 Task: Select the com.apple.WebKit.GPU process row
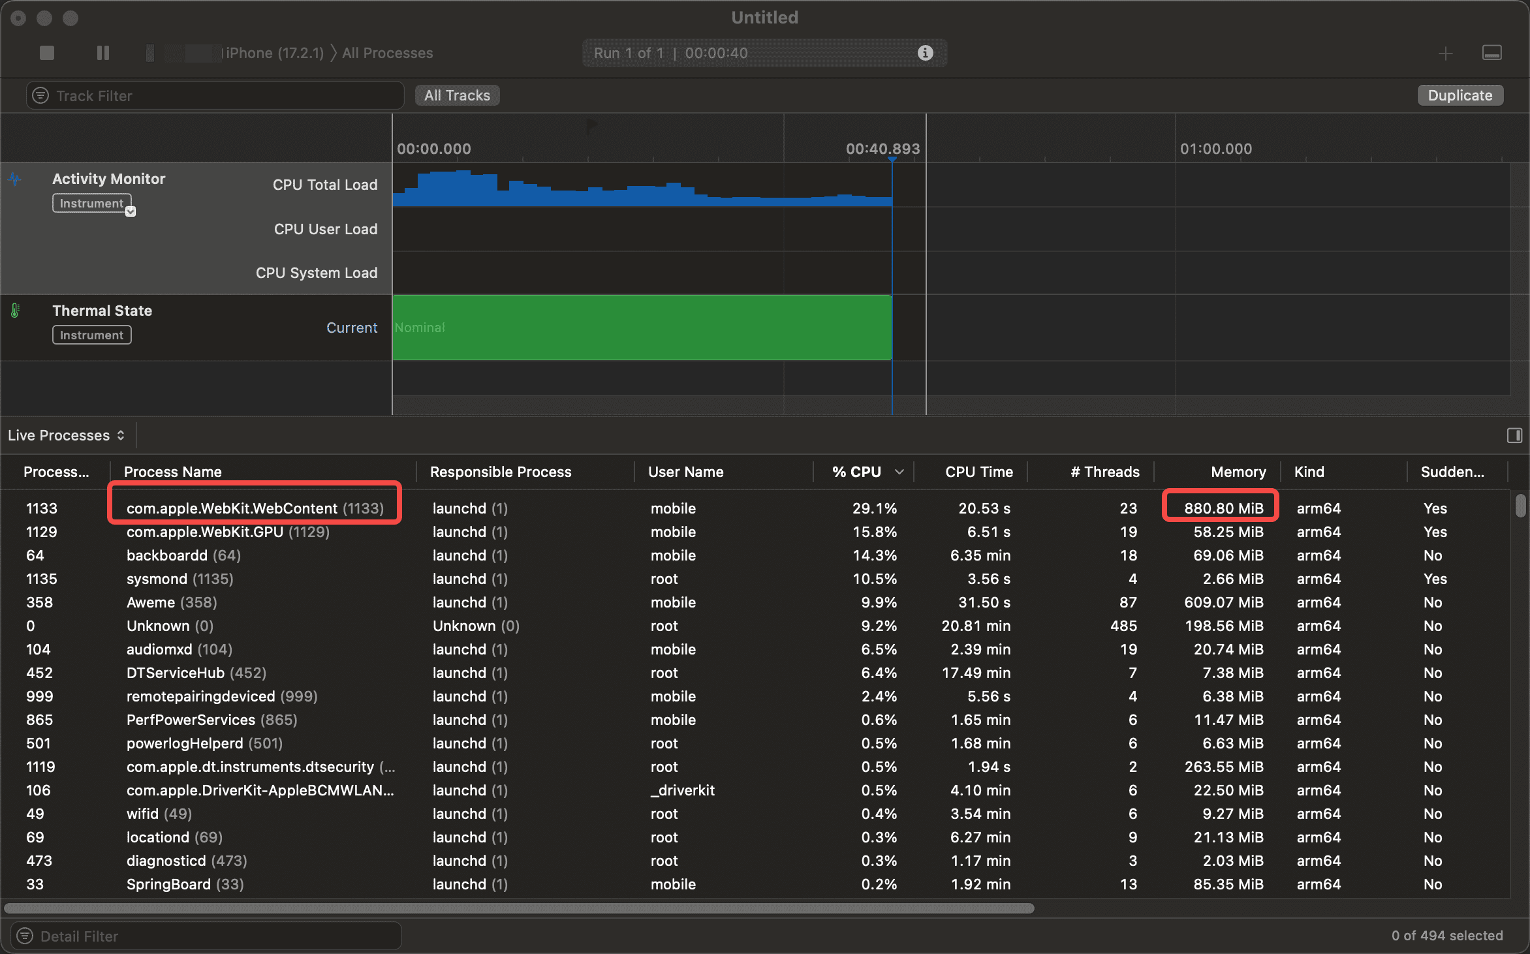(x=755, y=532)
